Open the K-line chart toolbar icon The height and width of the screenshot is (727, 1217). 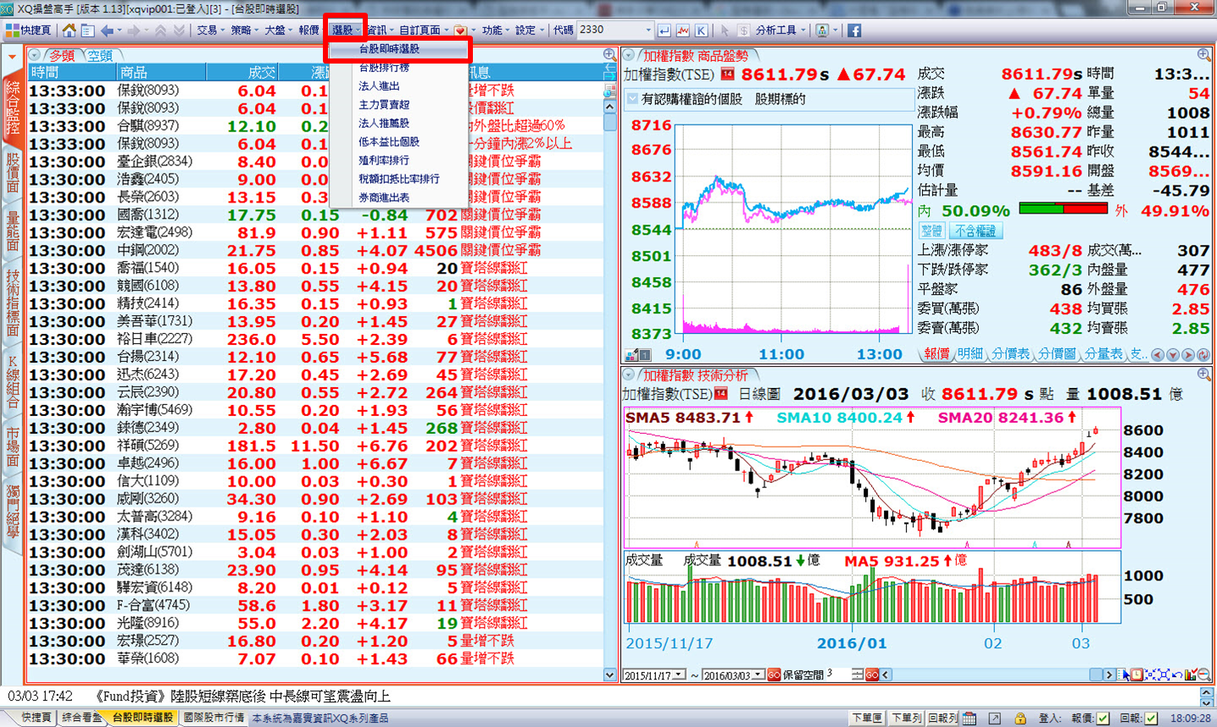pos(702,30)
